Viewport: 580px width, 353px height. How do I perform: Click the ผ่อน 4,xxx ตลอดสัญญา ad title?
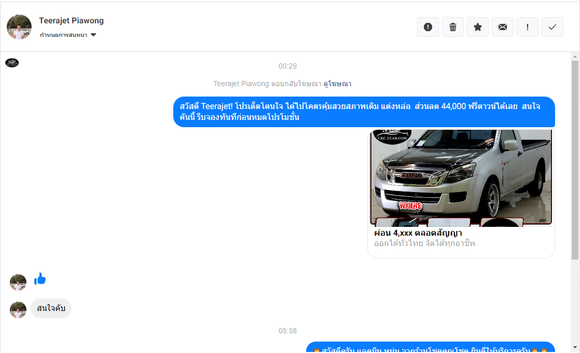coord(418,233)
